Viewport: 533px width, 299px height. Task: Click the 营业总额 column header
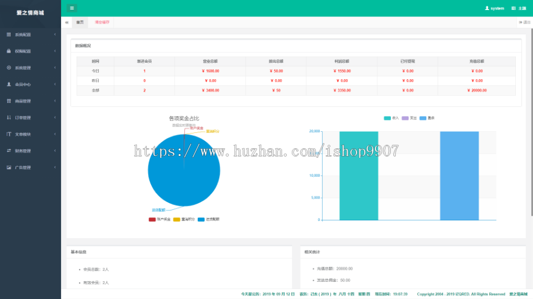[x=210, y=61]
